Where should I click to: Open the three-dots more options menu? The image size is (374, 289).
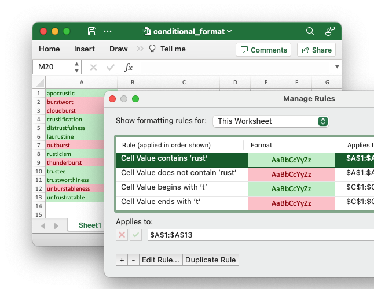pyautogui.click(x=108, y=31)
